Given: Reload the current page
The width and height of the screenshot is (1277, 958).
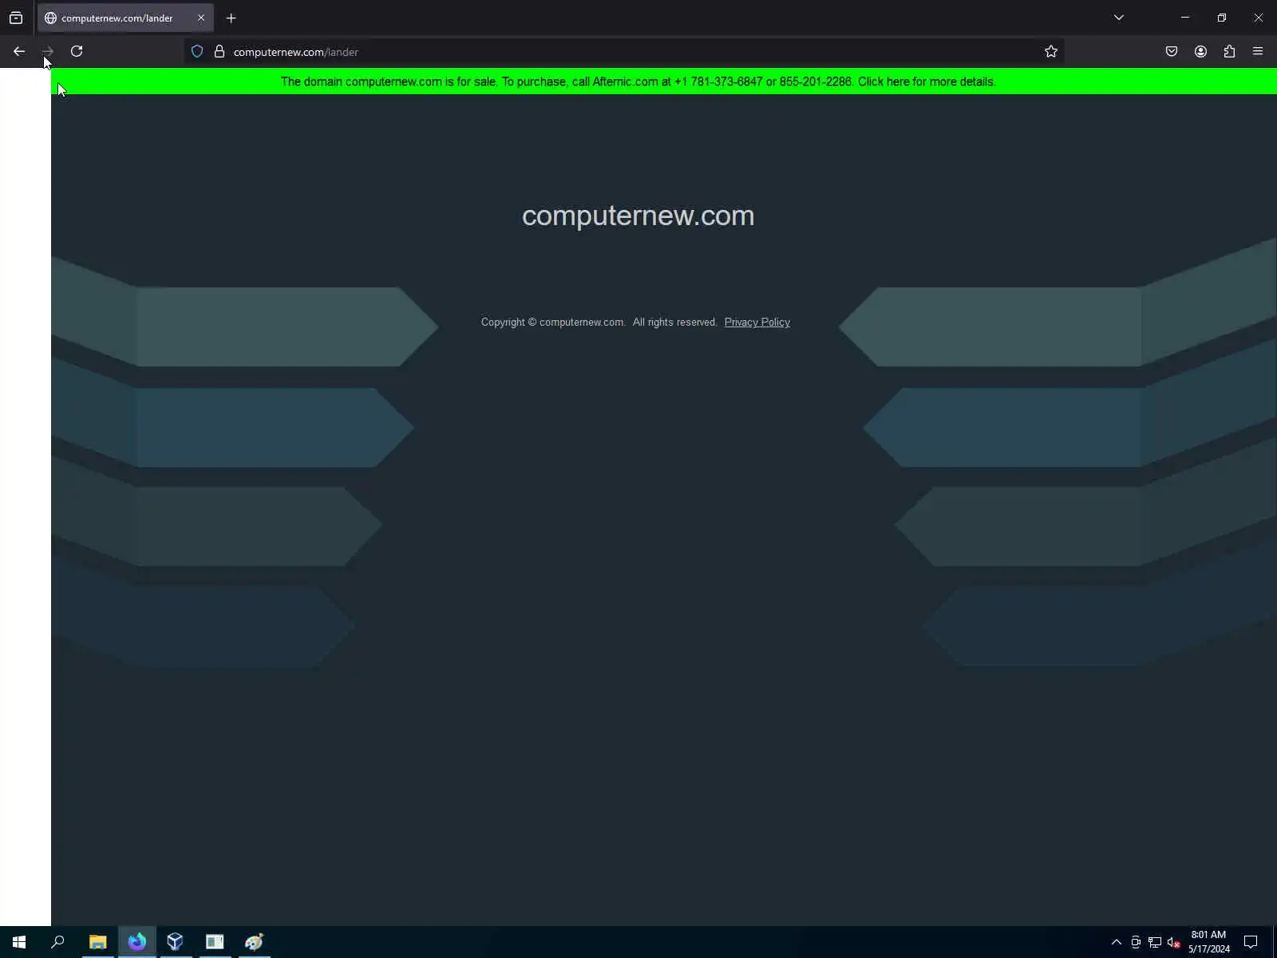Looking at the screenshot, I should (x=77, y=51).
